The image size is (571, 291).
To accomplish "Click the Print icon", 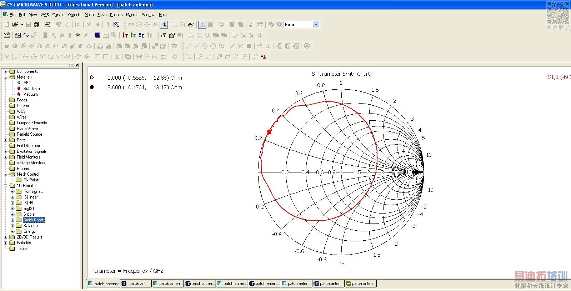I will tap(47, 24).
